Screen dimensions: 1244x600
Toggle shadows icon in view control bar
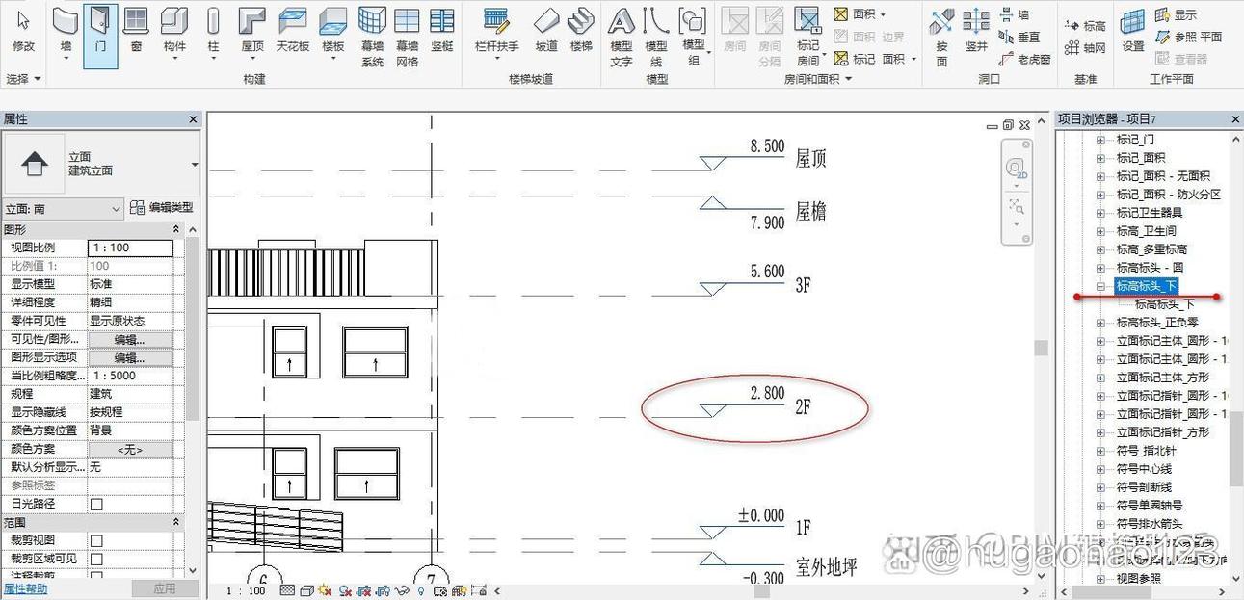[x=343, y=590]
